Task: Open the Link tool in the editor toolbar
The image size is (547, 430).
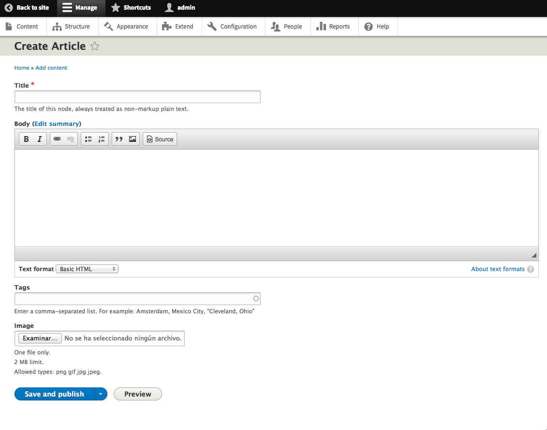Action: click(x=57, y=139)
